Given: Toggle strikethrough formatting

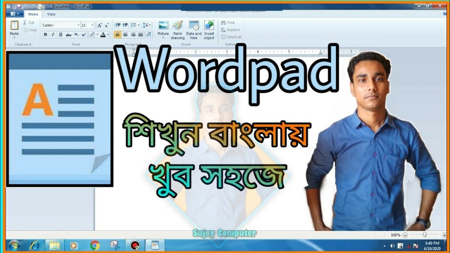Looking at the screenshot, I should pyautogui.click(x=69, y=34).
